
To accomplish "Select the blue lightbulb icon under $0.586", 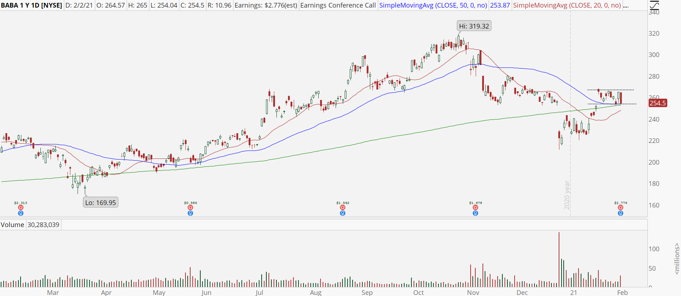I will [190, 213].
